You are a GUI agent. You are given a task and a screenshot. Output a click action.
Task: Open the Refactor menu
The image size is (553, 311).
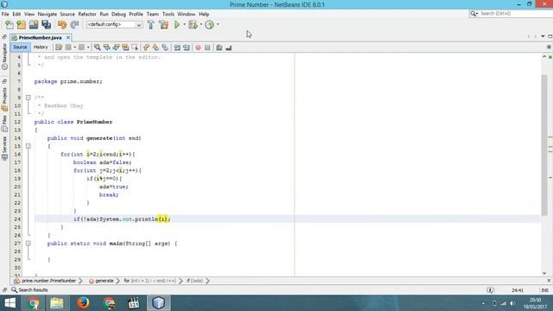tap(87, 14)
